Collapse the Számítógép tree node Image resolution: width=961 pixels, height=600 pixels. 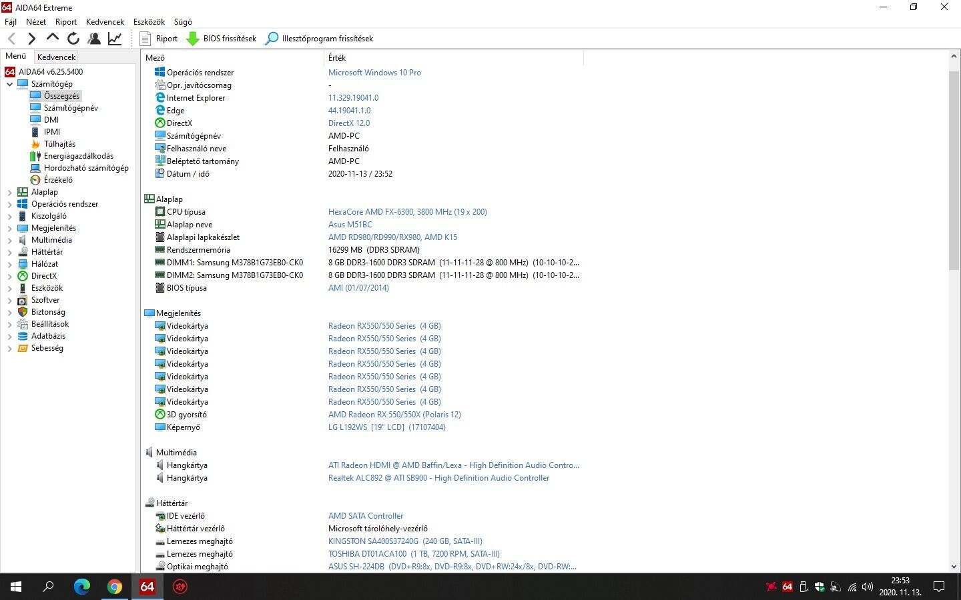[x=9, y=84]
